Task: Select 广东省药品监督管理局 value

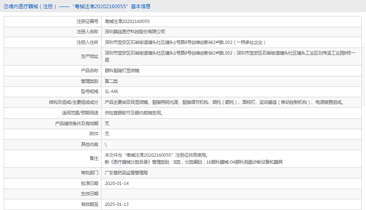Action: click(126, 173)
